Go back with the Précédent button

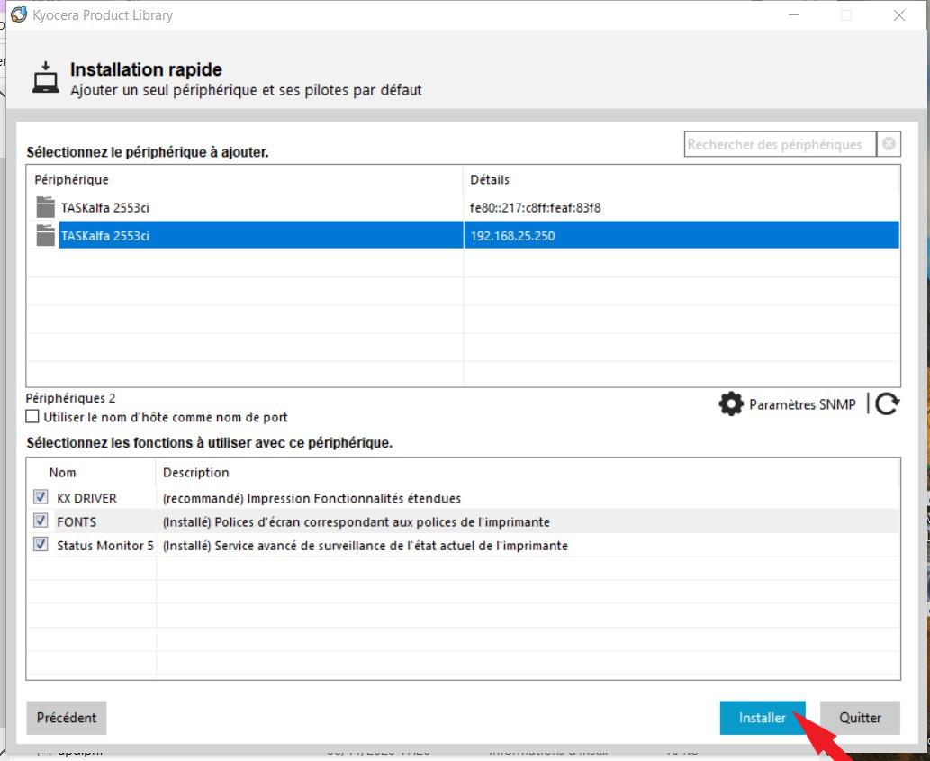tap(67, 718)
